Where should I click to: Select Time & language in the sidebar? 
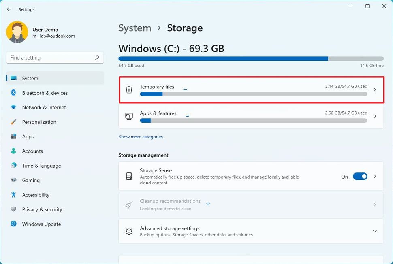(x=12, y=166)
